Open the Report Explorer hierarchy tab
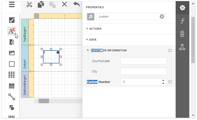The width and height of the screenshot is (197, 120). point(182,47)
